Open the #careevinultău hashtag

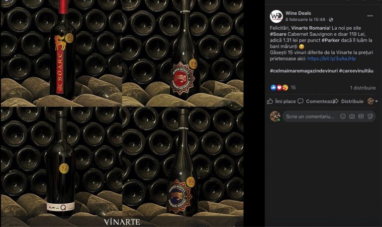point(356,71)
